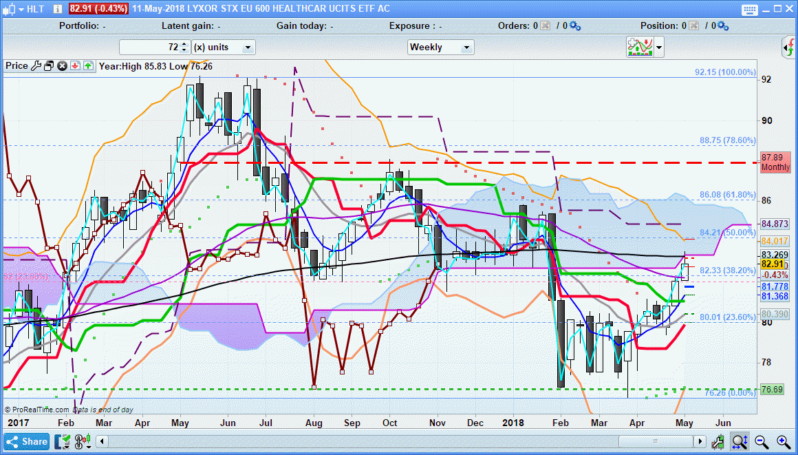Open the drawing tools candles icon at bottom

[x=83, y=441]
